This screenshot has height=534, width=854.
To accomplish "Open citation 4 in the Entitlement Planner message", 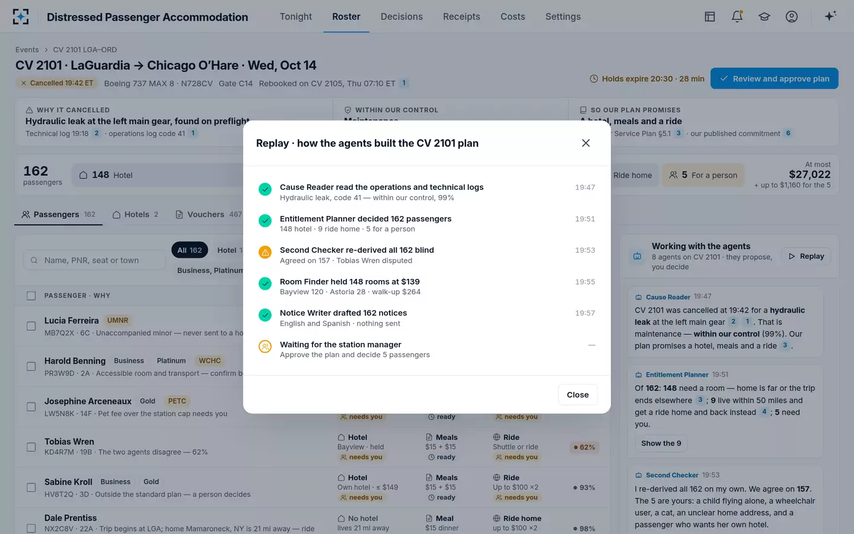I will (x=764, y=412).
